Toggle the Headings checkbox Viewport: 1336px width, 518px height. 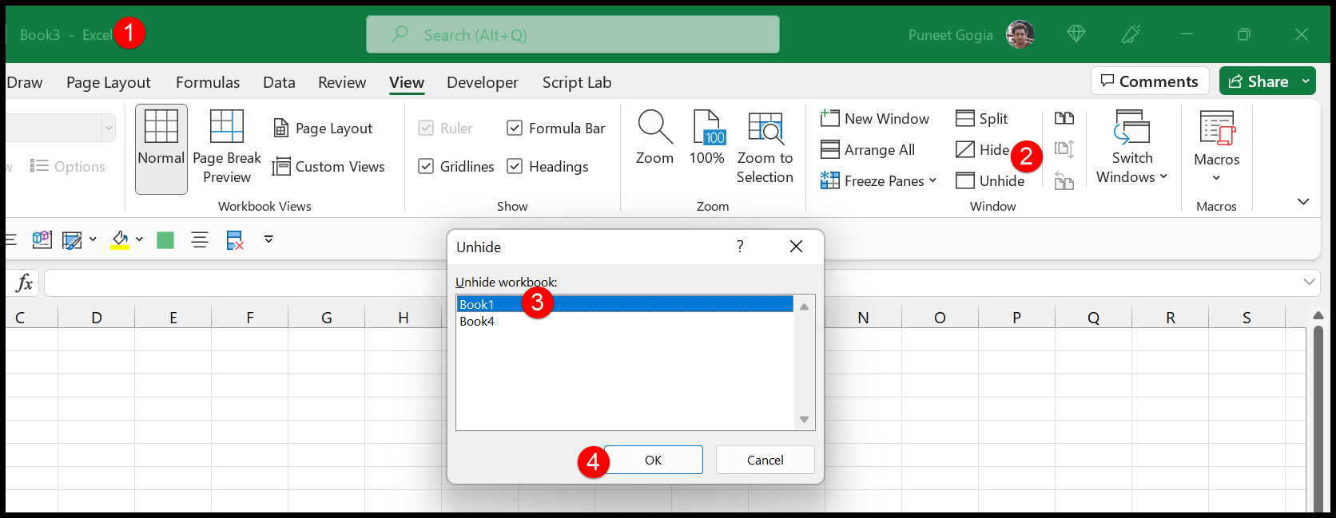[515, 167]
